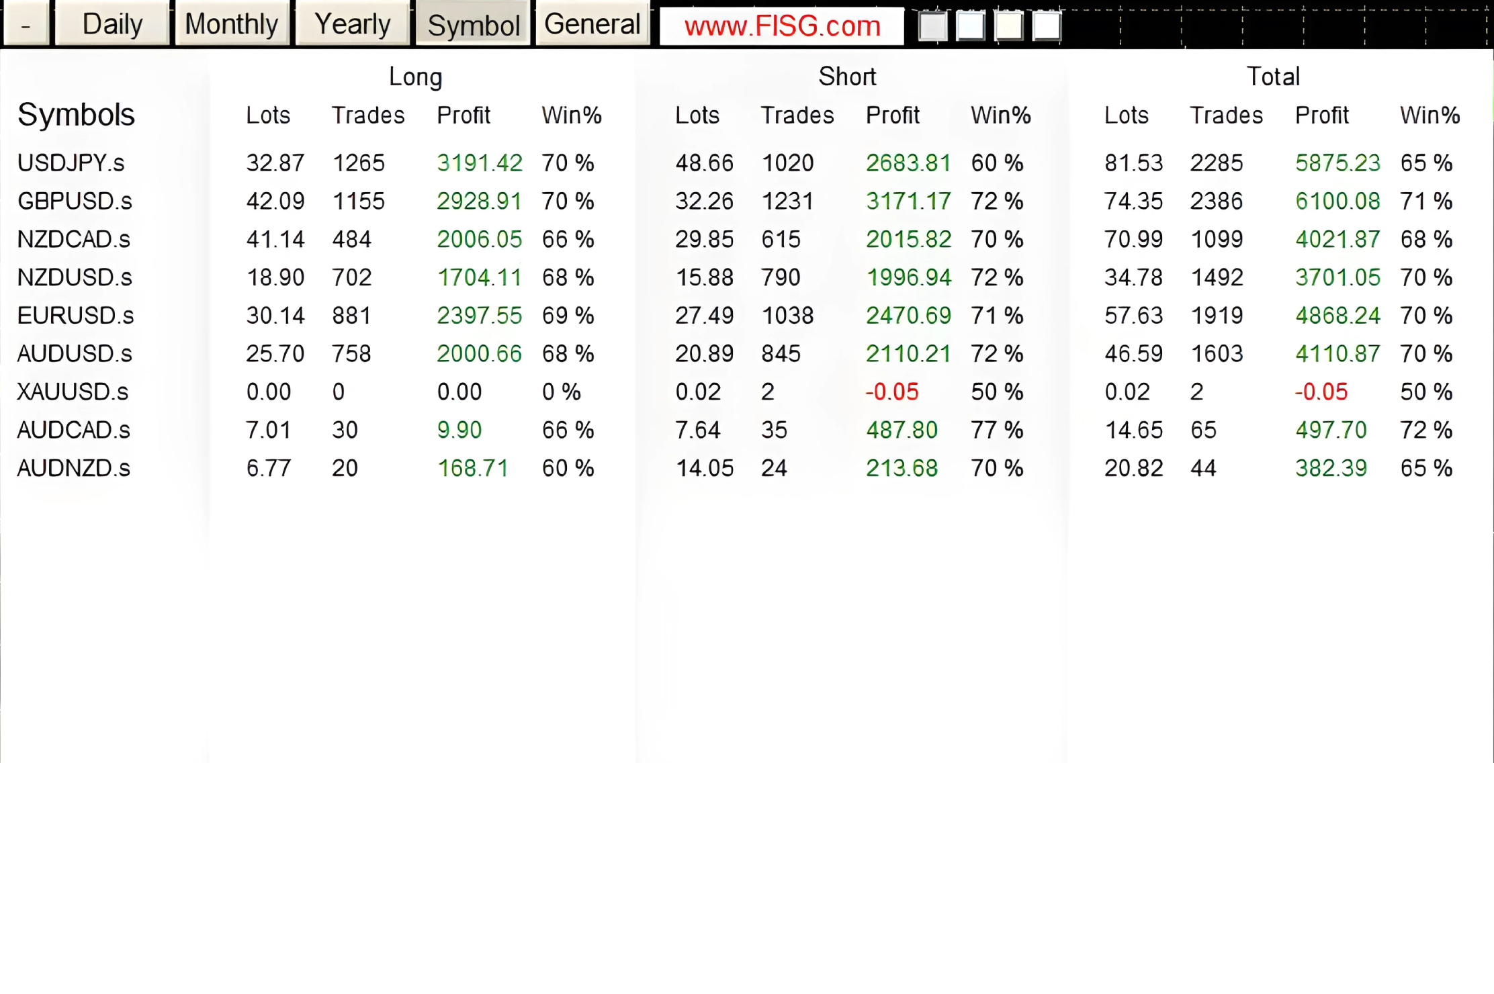Pick the gray color swatch

coord(932,27)
